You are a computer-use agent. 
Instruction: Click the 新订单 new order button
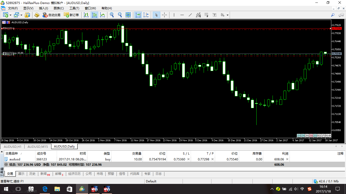(x=71, y=15)
